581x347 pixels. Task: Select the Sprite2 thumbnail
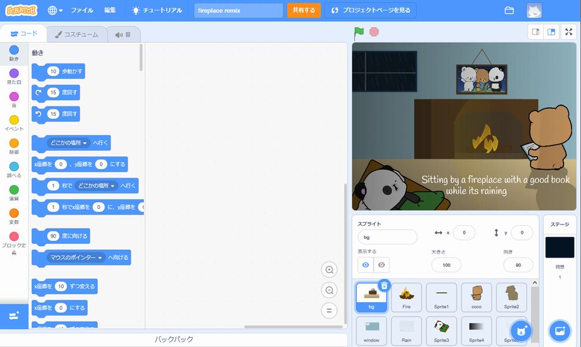(x=511, y=297)
